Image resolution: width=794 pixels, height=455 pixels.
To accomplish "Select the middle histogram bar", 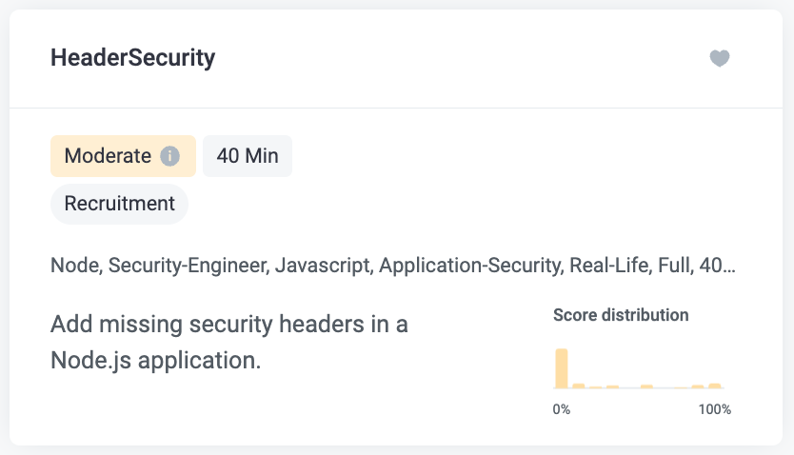I will click(x=646, y=386).
